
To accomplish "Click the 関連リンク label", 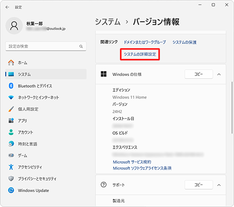I will [109, 42].
